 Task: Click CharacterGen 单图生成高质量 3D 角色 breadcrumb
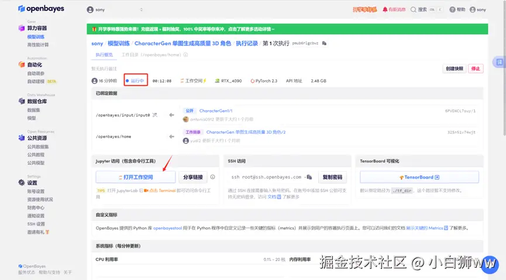point(183,43)
